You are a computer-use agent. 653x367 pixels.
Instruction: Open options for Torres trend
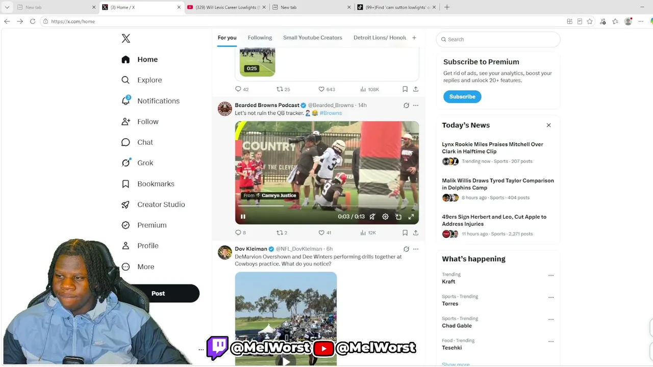click(551, 297)
